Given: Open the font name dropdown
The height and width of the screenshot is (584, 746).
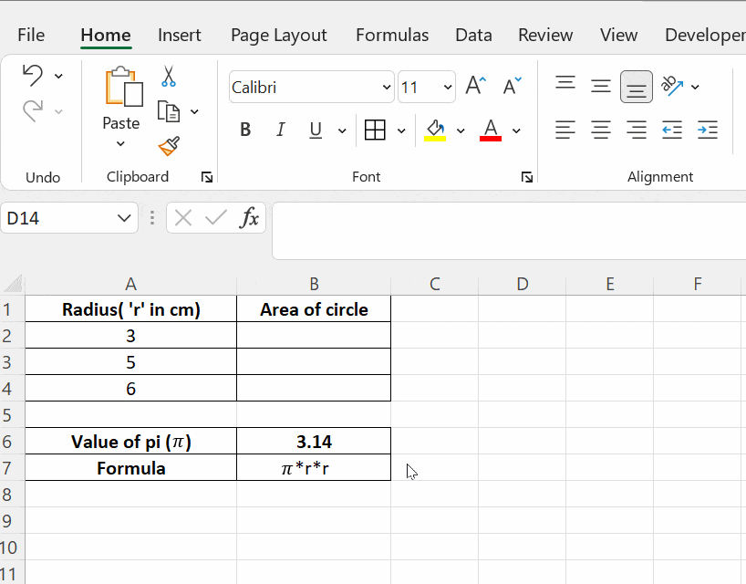Looking at the screenshot, I should point(387,87).
